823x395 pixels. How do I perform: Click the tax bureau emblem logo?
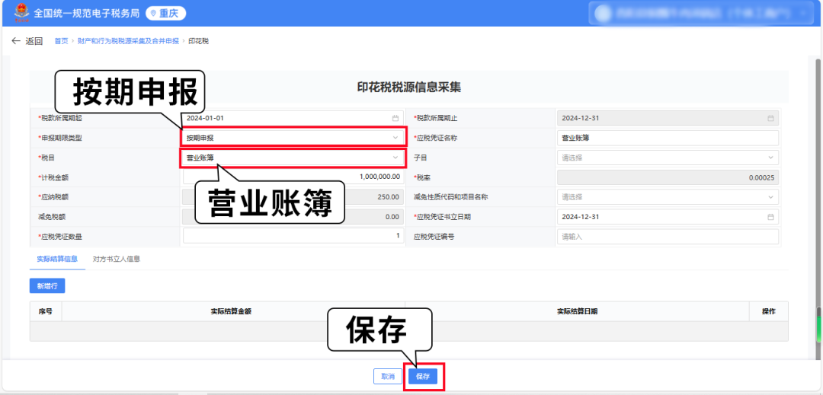tap(18, 14)
